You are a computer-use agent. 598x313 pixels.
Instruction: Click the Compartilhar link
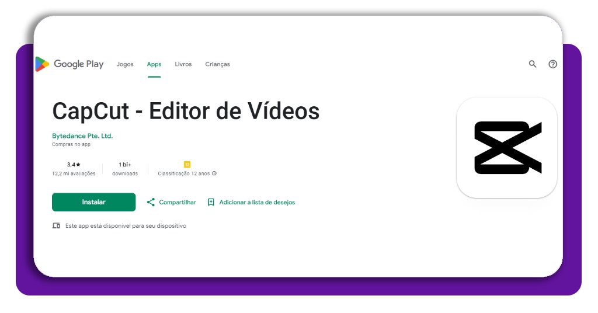(x=178, y=203)
